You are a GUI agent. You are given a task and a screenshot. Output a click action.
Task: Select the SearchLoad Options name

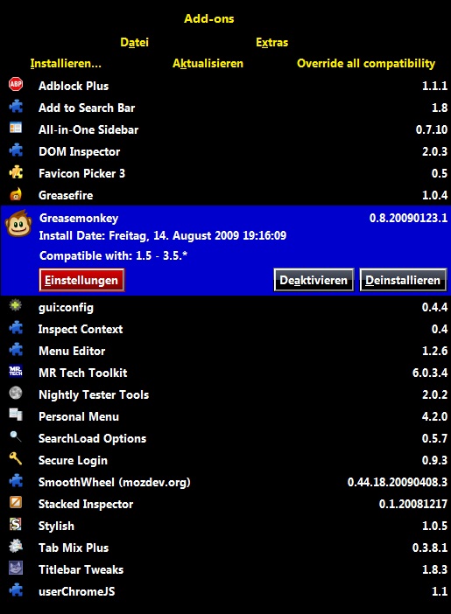point(92,439)
